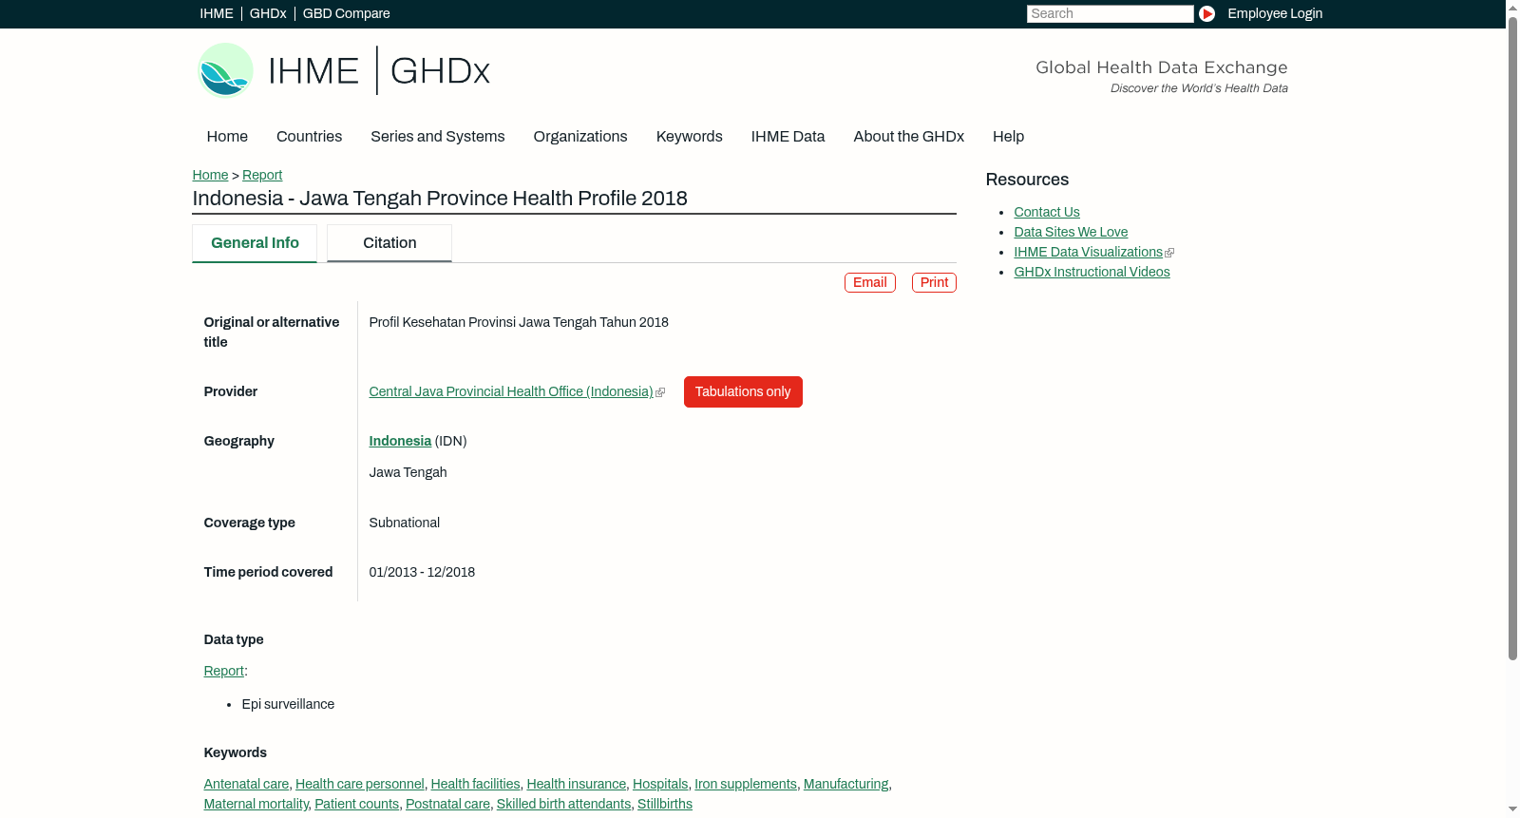Click the vertical page scrollbar thumb
1520x818 pixels.
pyautogui.click(x=1512, y=337)
